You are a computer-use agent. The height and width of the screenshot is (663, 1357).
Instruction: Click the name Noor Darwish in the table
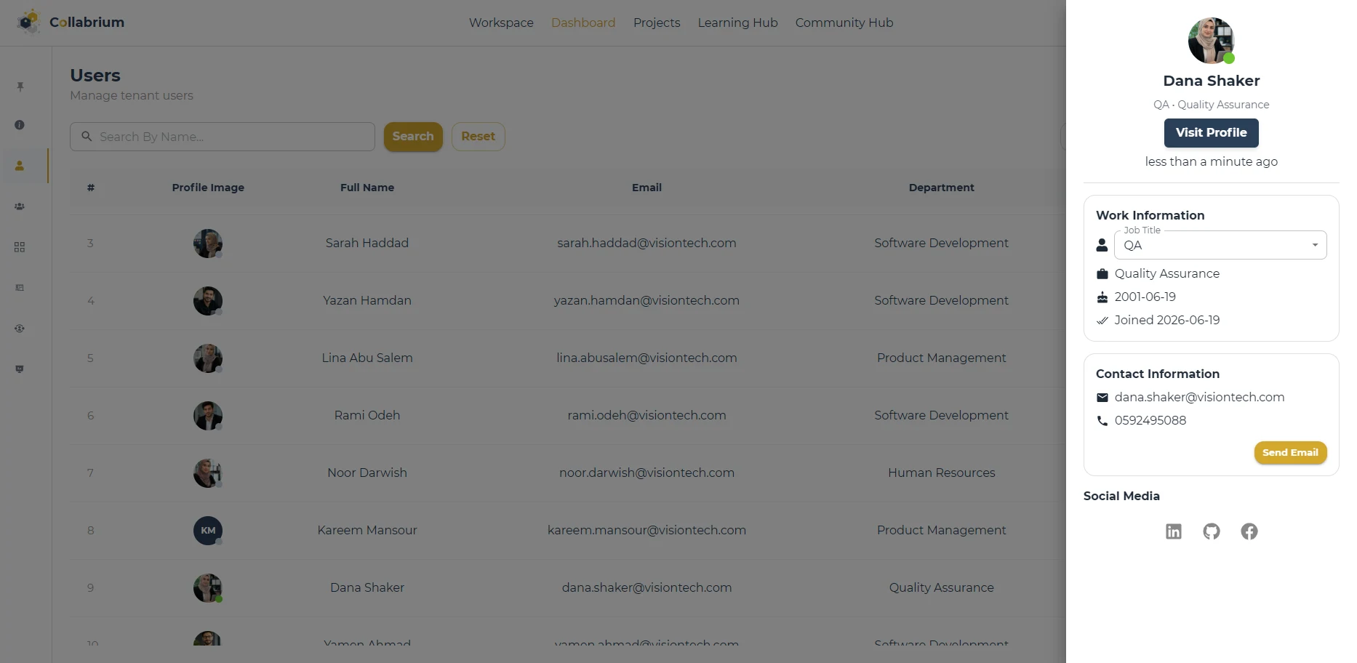367,473
